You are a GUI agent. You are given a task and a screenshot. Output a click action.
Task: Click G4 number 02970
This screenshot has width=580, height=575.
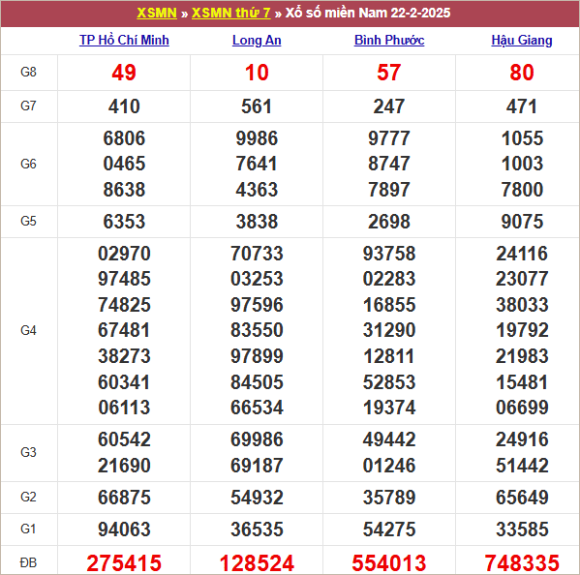pyautogui.click(x=124, y=254)
